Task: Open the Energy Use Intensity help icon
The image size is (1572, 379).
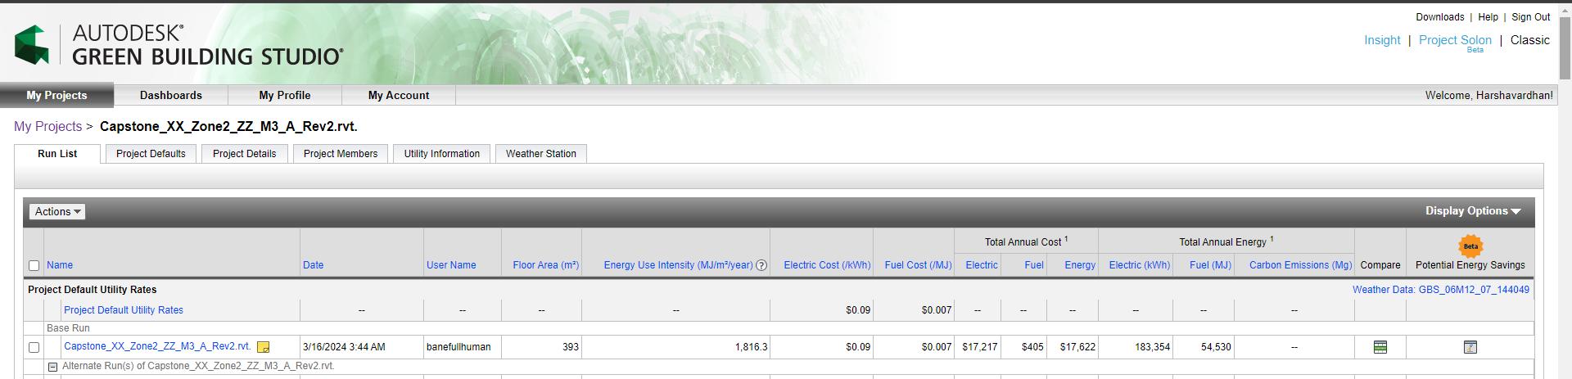Action: click(x=761, y=265)
